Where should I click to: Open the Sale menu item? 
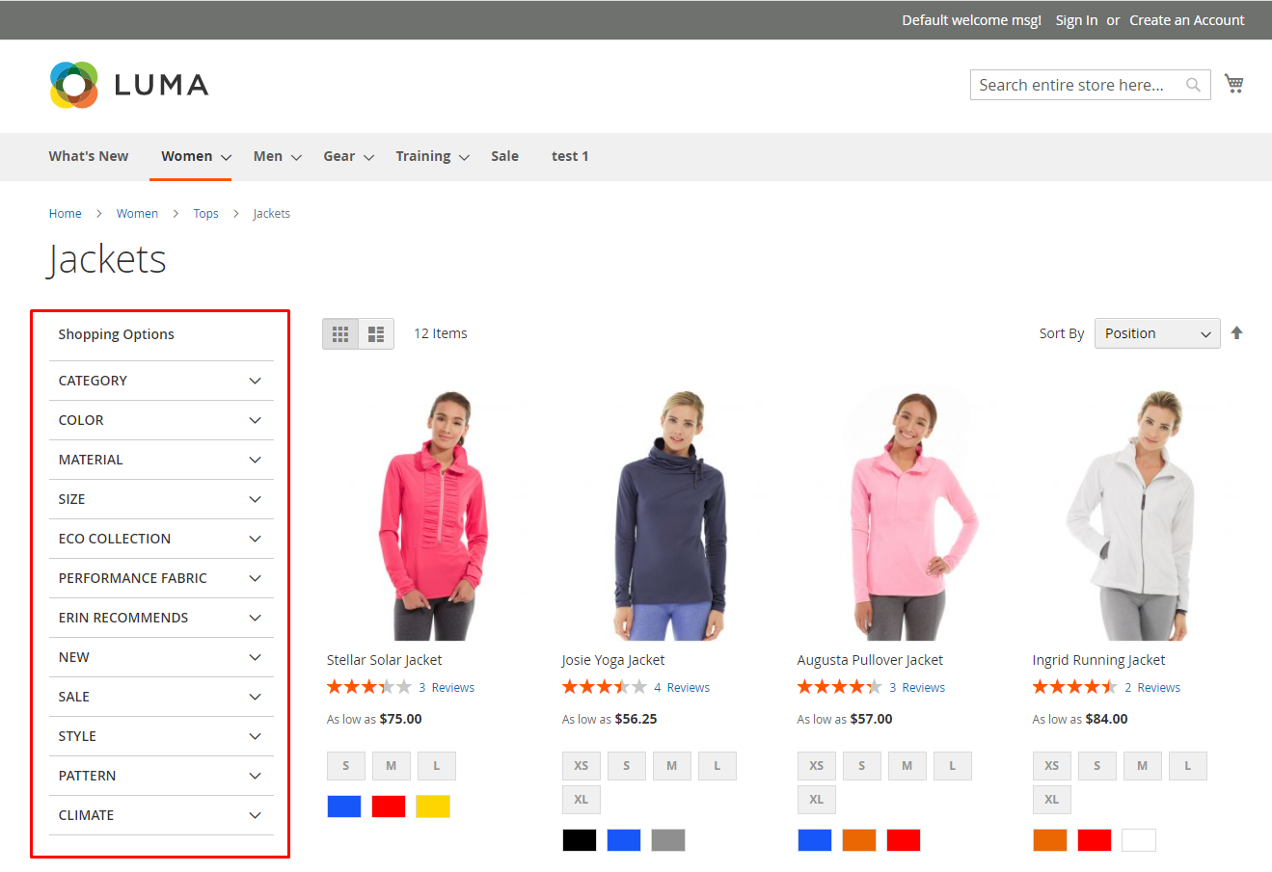pyautogui.click(x=504, y=156)
